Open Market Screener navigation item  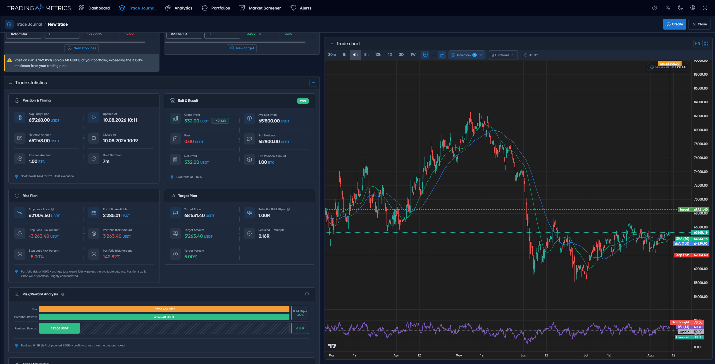(260, 8)
